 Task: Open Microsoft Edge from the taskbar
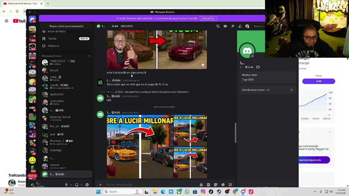163,192
